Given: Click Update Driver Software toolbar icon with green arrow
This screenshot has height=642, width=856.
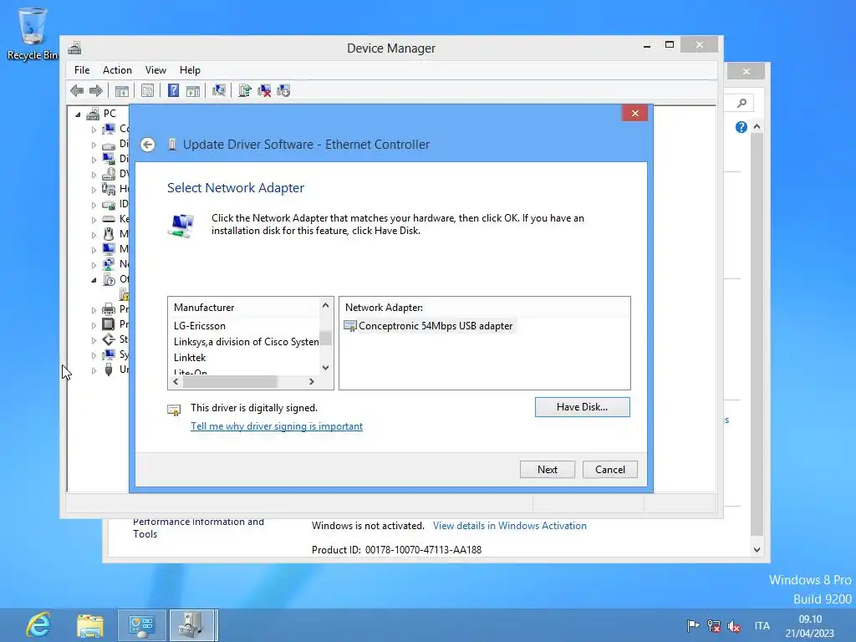Looking at the screenshot, I should click(x=245, y=90).
